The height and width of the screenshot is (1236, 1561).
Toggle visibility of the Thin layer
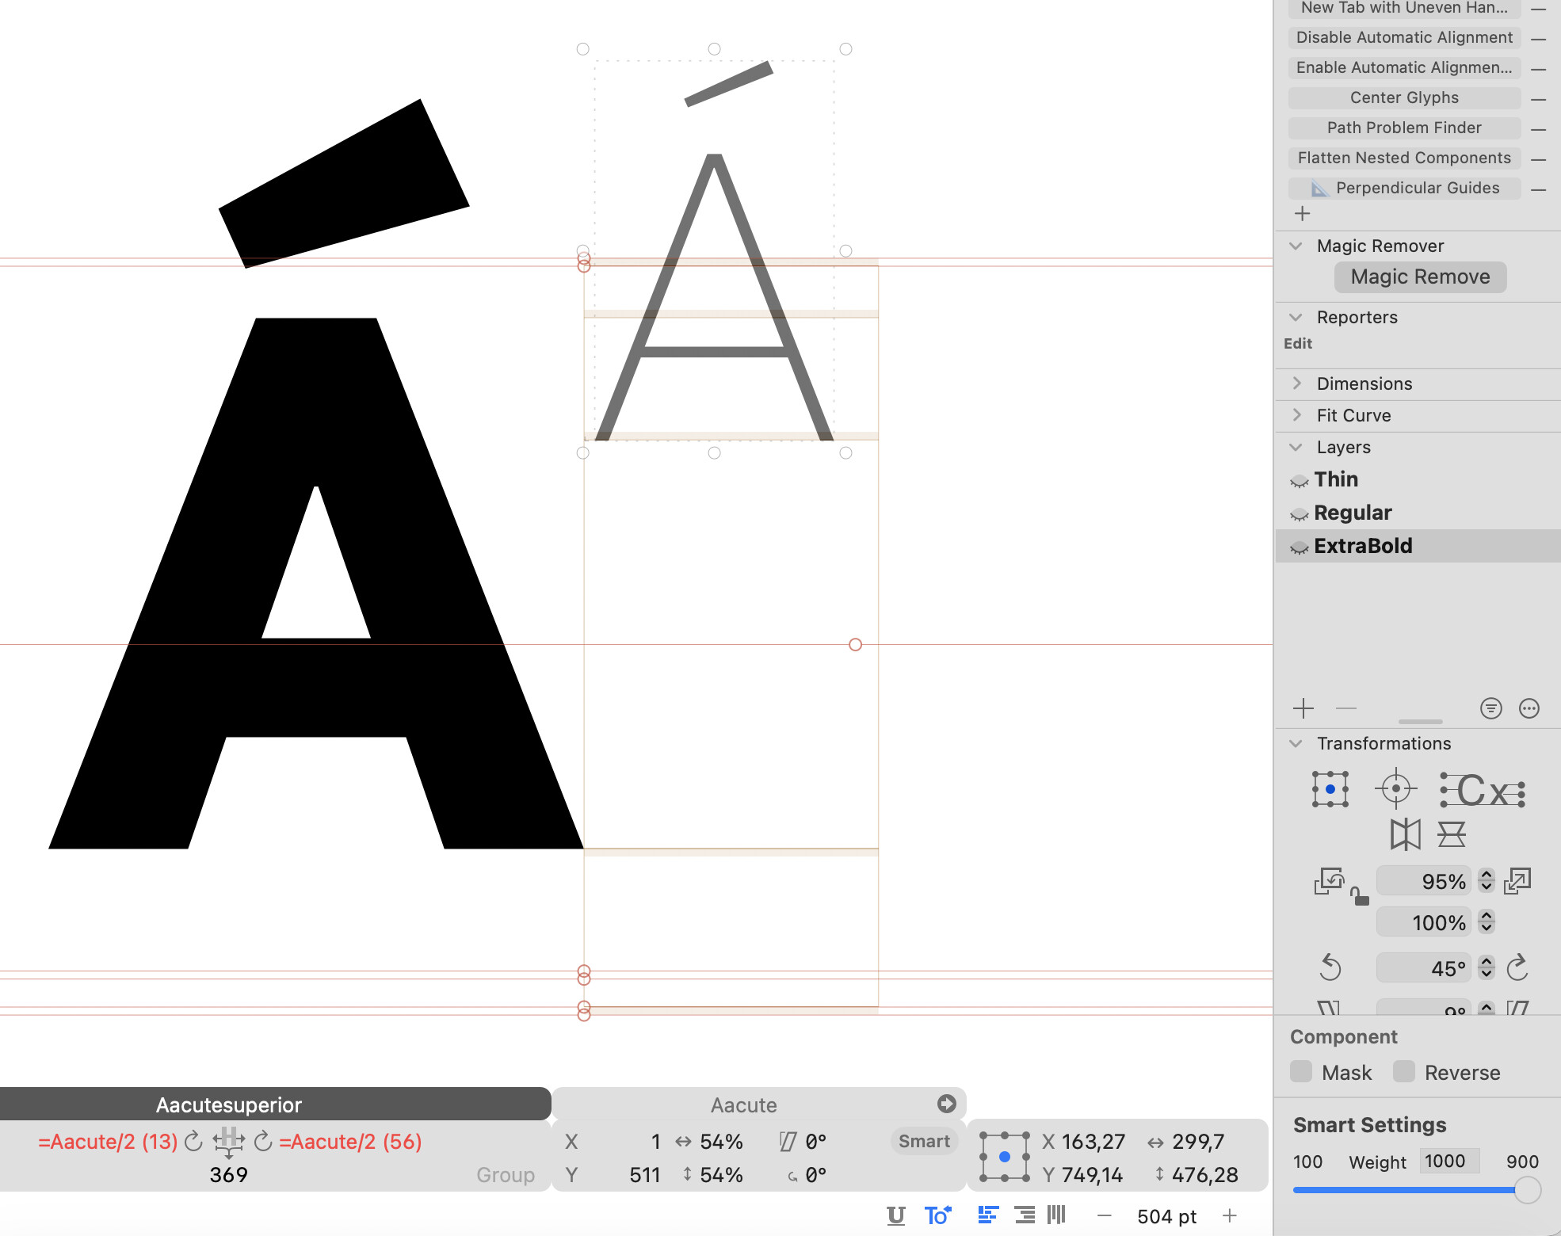coord(1299,481)
